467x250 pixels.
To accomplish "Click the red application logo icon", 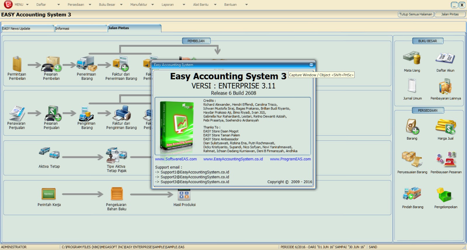I will tap(8, 4).
